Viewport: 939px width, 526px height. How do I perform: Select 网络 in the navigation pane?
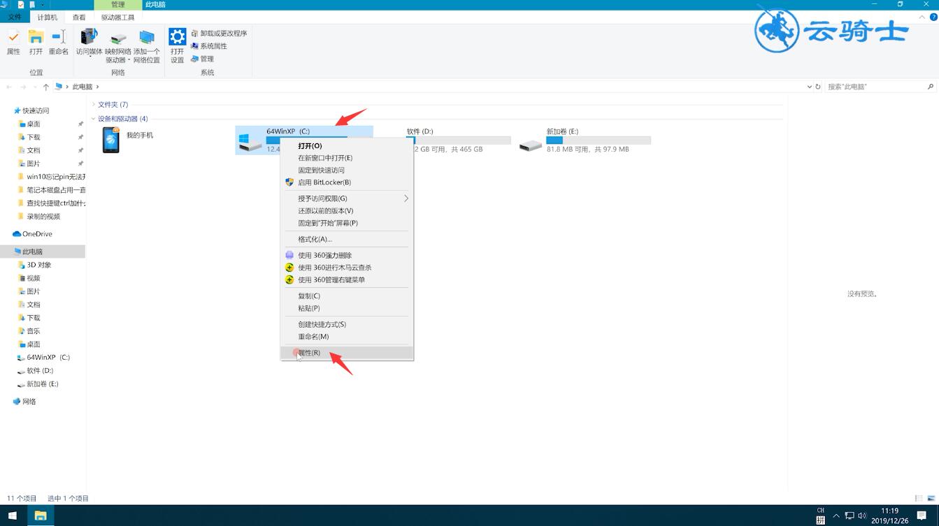point(29,402)
